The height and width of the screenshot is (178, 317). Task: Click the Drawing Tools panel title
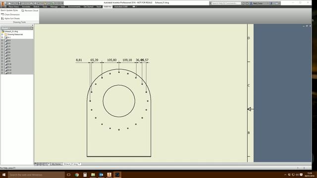coord(19,22)
